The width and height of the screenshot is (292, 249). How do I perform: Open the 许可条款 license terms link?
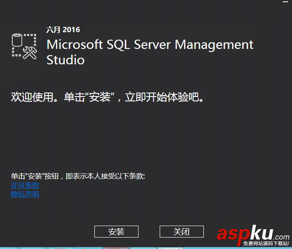tap(25, 186)
